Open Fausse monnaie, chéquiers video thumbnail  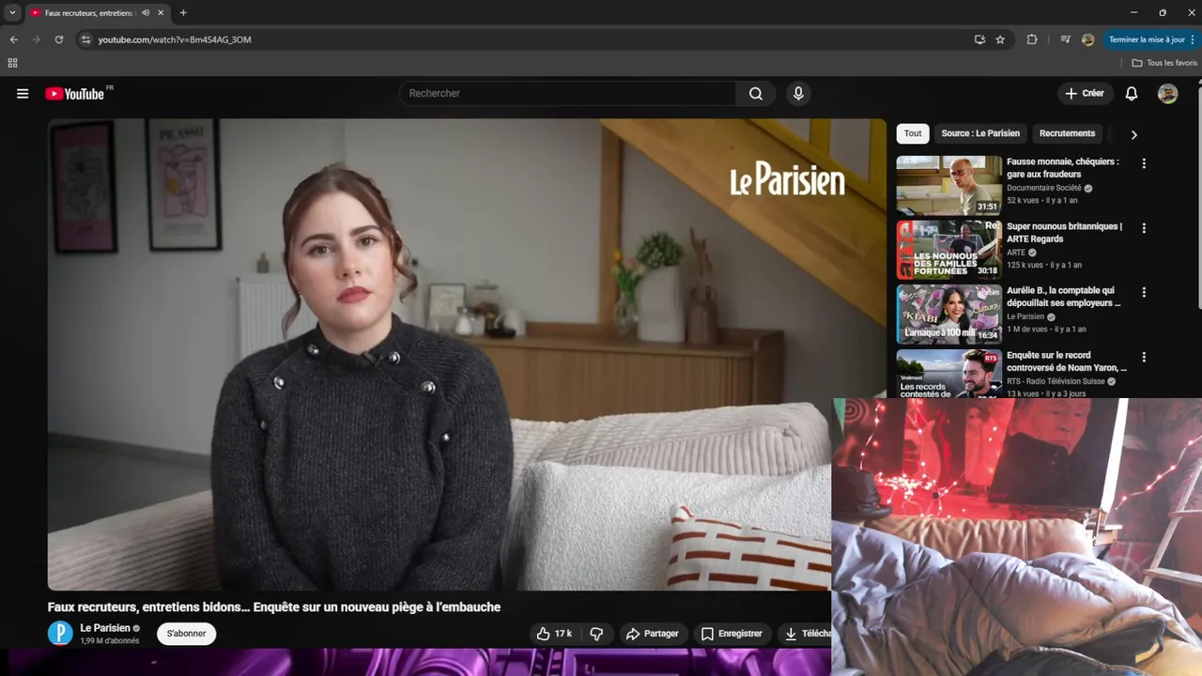pyautogui.click(x=948, y=186)
